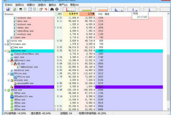Select the QQExternal.exe process row
This screenshot has height=115, width=171.
tap(83, 67)
